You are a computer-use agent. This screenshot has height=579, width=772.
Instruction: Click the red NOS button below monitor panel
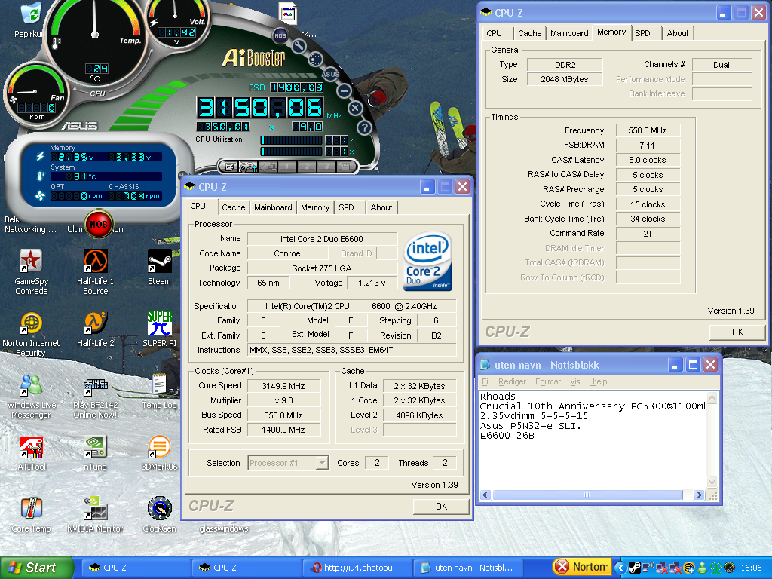pos(99,224)
